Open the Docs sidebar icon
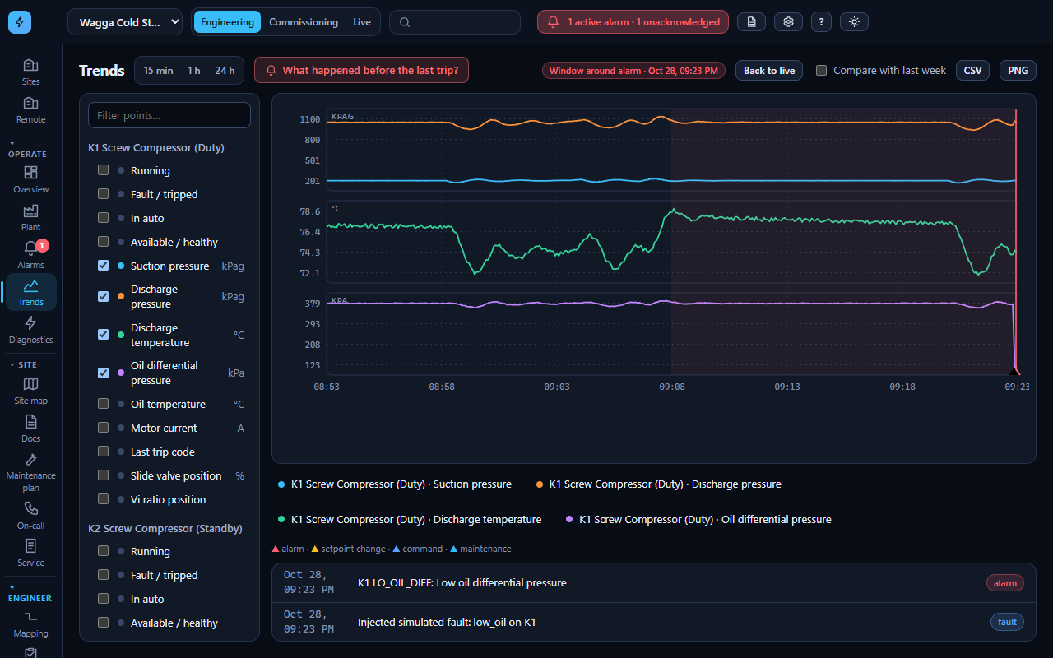The width and height of the screenshot is (1053, 658). coord(30,429)
